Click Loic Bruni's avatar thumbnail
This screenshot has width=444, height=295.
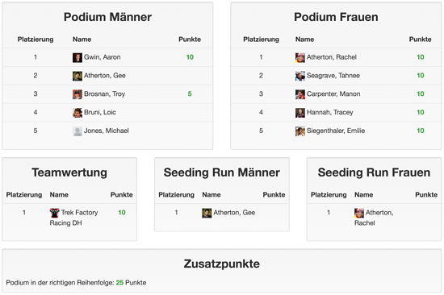click(77, 113)
